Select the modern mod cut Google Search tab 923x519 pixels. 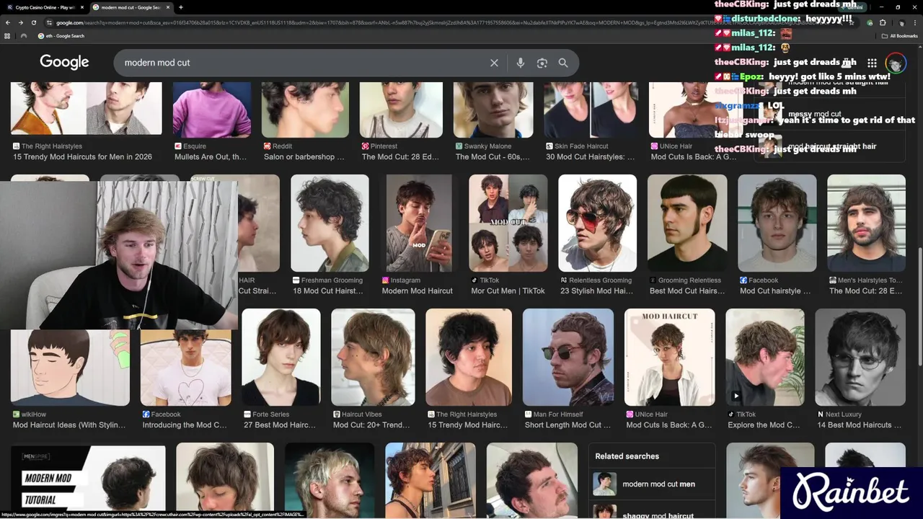click(131, 7)
